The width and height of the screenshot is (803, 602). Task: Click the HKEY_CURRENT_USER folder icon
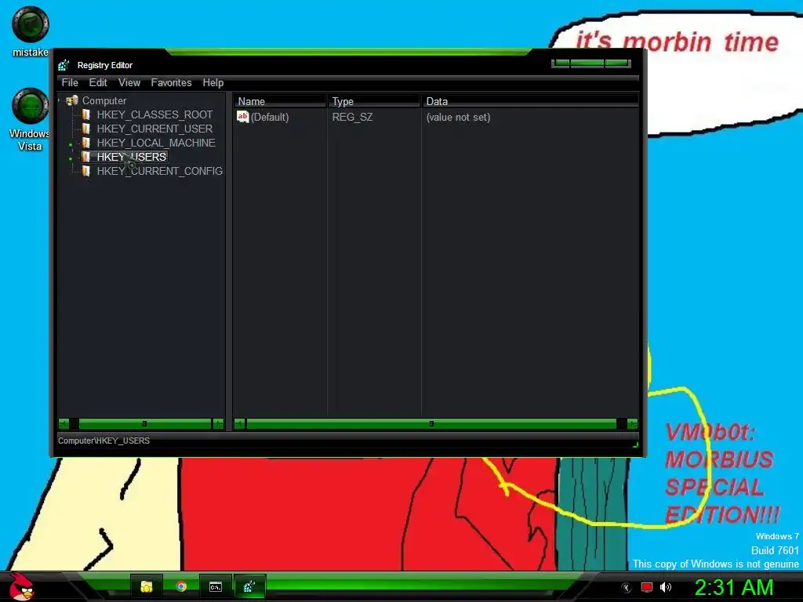[86, 129]
